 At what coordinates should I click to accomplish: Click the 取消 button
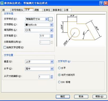point(81,96)
